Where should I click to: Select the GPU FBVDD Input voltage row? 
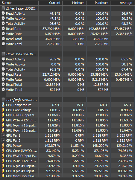[x=67, y=115]
